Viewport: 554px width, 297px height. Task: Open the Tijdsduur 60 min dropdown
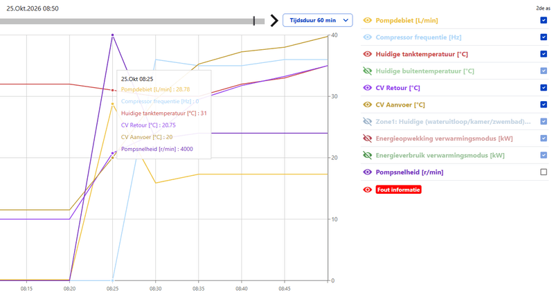tap(318, 21)
